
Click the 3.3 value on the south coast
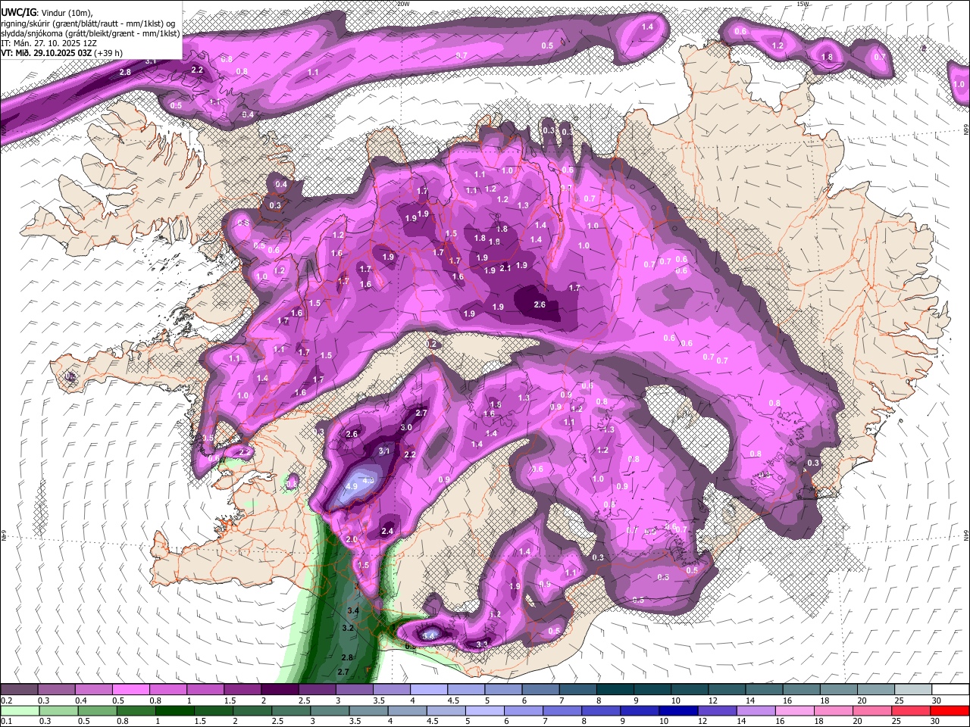[482, 645]
